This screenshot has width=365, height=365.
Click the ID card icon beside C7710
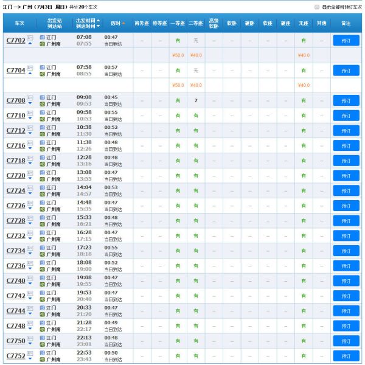[x=30, y=113]
